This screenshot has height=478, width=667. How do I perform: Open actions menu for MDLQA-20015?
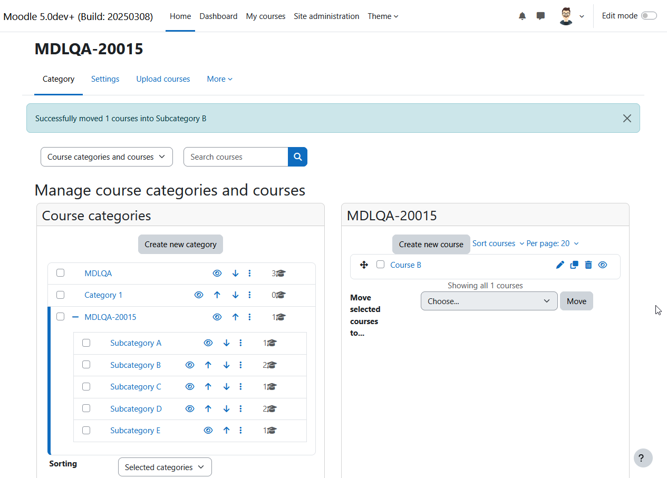point(249,317)
